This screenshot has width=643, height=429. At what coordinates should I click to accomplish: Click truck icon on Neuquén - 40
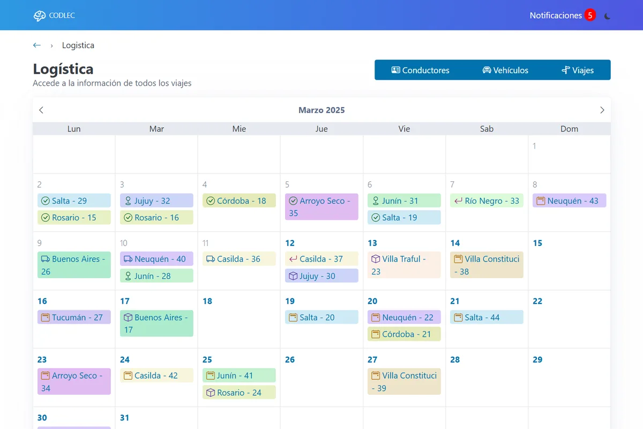(128, 259)
